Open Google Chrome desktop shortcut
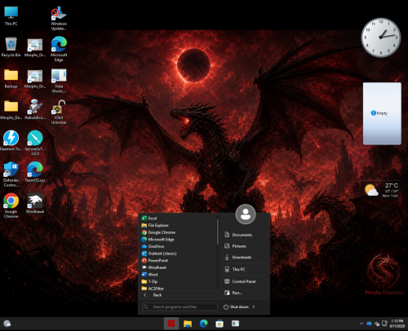The image size is (408, 331). (x=11, y=205)
